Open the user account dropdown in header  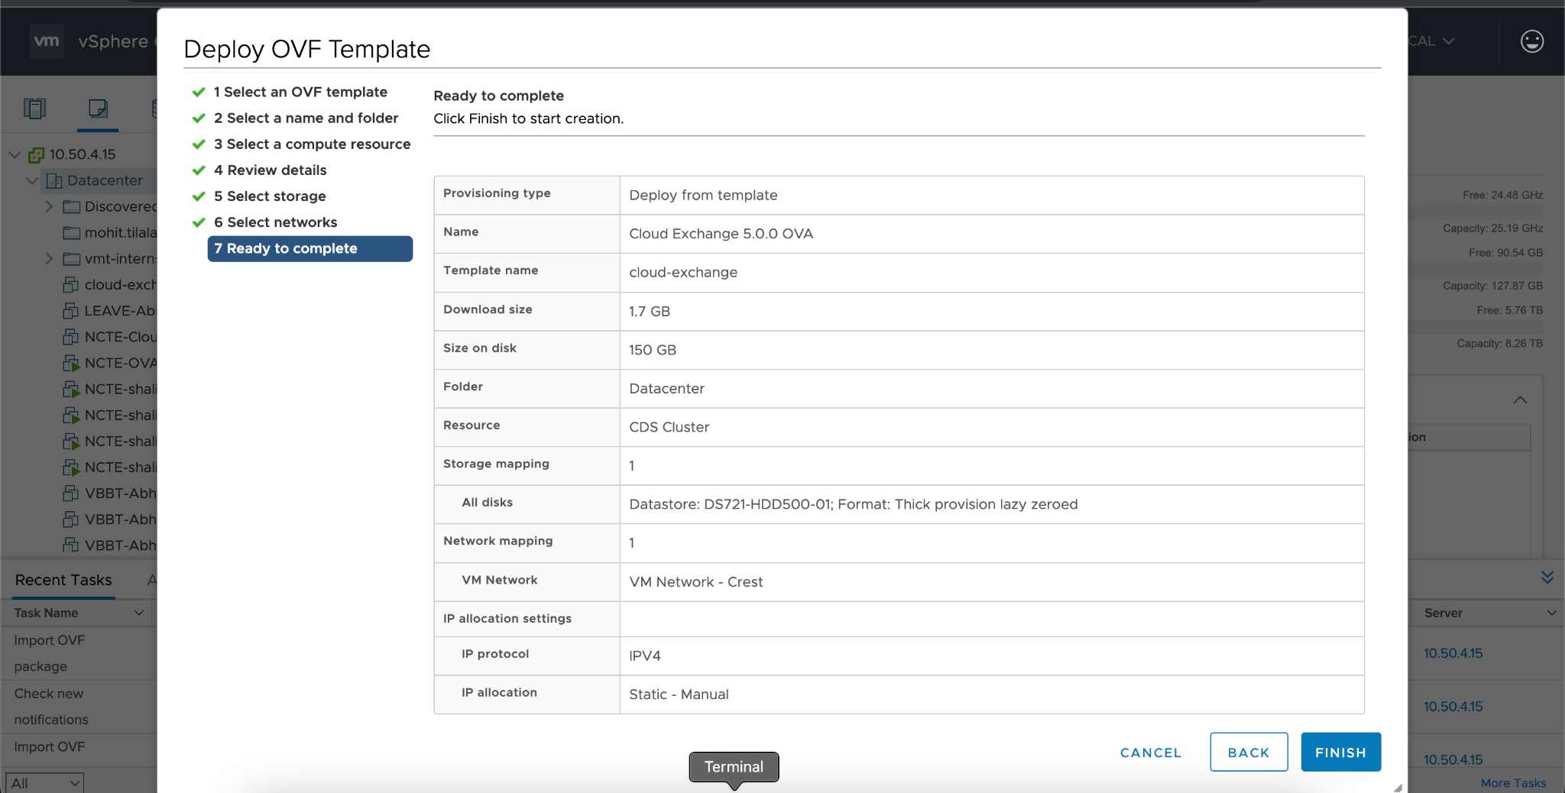tap(1432, 41)
